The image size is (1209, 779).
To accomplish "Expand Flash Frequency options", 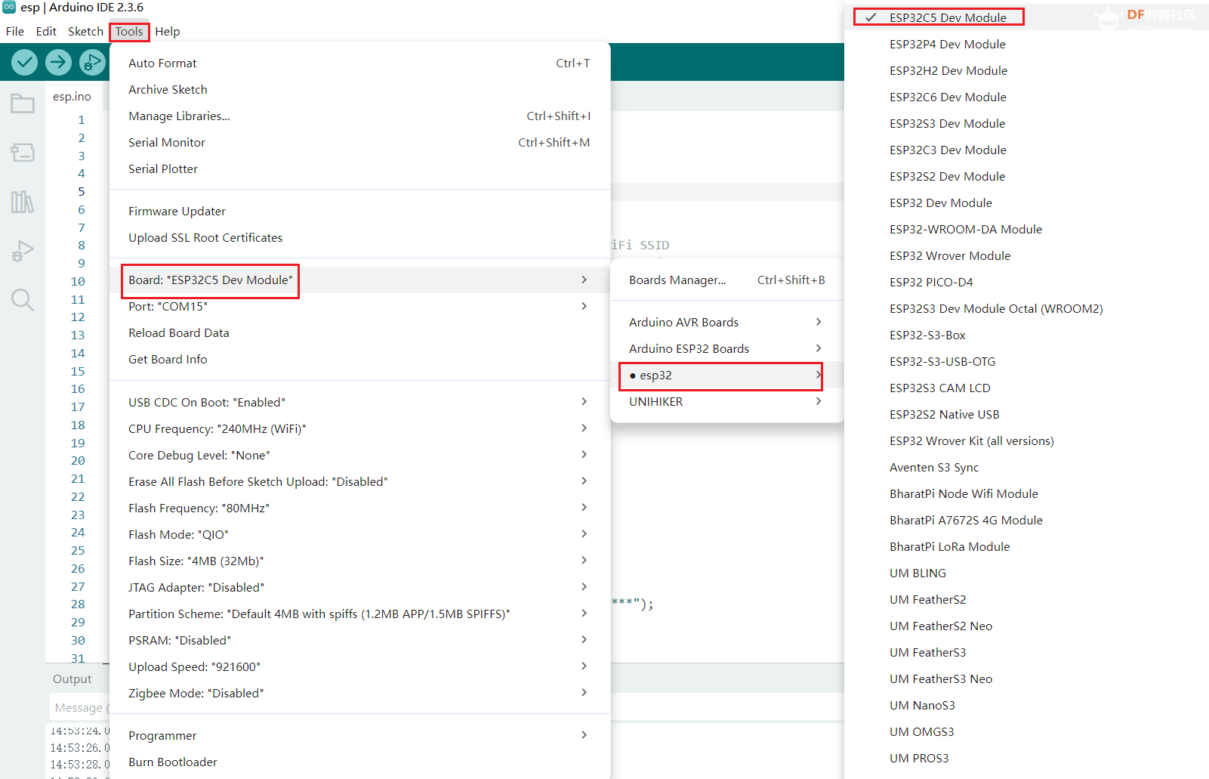I will pyautogui.click(x=359, y=509).
